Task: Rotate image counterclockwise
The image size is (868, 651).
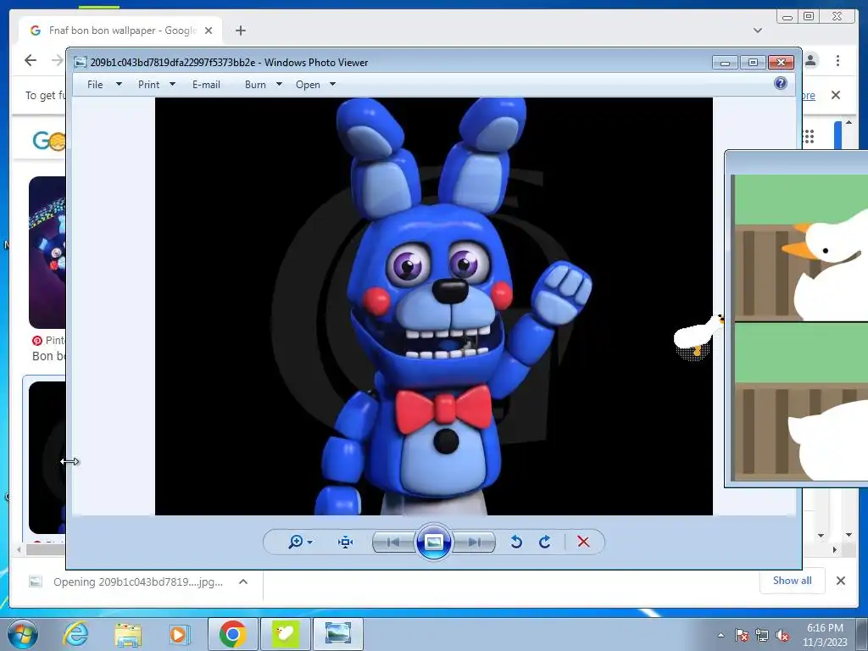Action: (x=516, y=542)
